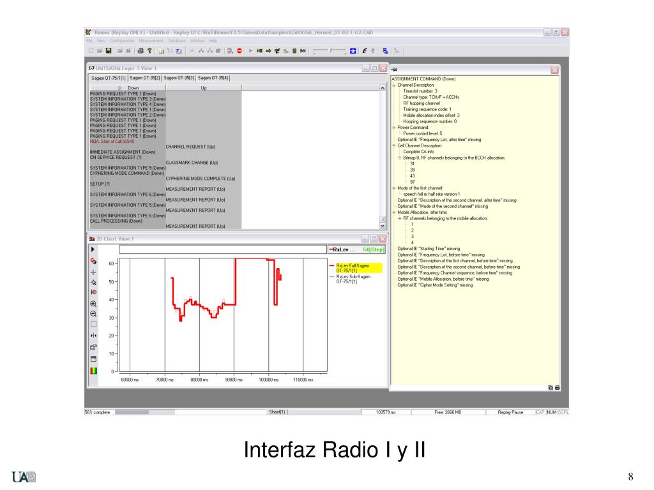Image resolution: width=654 pixels, height=490 pixels.
Task: Click the Up column header
Action: point(204,88)
